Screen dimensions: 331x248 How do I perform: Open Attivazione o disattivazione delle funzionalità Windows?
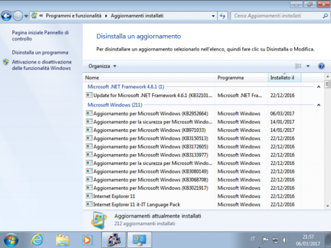coord(42,65)
